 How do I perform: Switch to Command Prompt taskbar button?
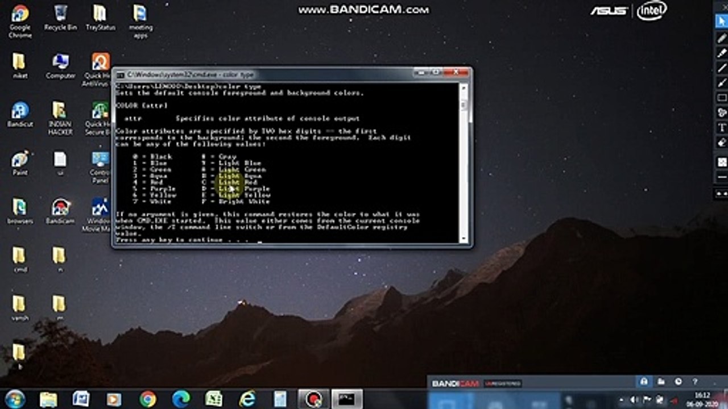tap(347, 399)
